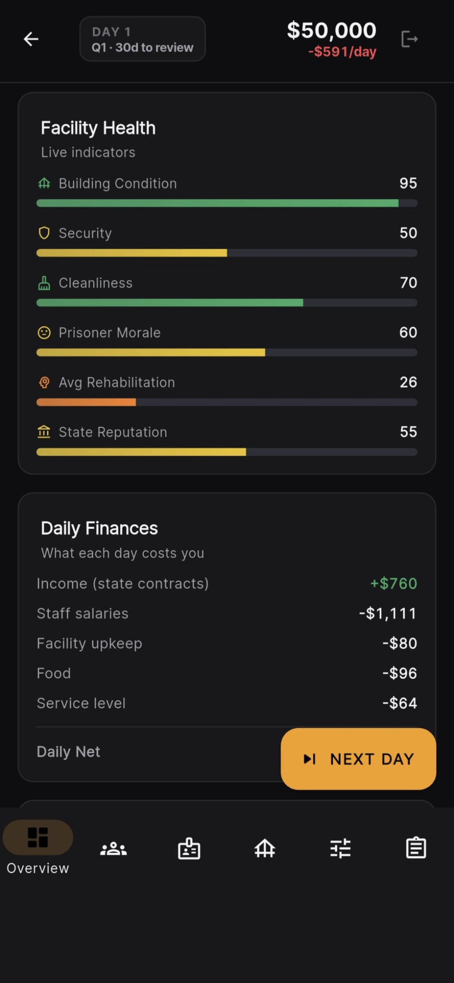Open the facility building tab icon
Viewport: 454px width, 983px height.
coord(265,849)
